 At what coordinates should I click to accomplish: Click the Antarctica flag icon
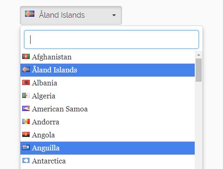(26, 161)
